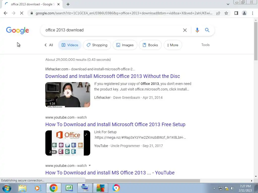The image size is (258, 193).
Task: Start voice search with the microphone
Action: 197,30
